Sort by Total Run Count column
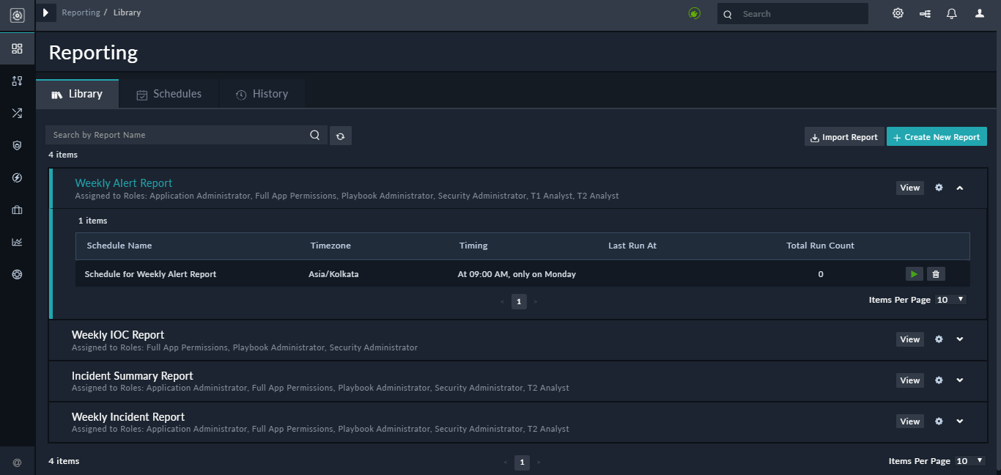The width and height of the screenshot is (1001, 475). [x=821, y=246]
